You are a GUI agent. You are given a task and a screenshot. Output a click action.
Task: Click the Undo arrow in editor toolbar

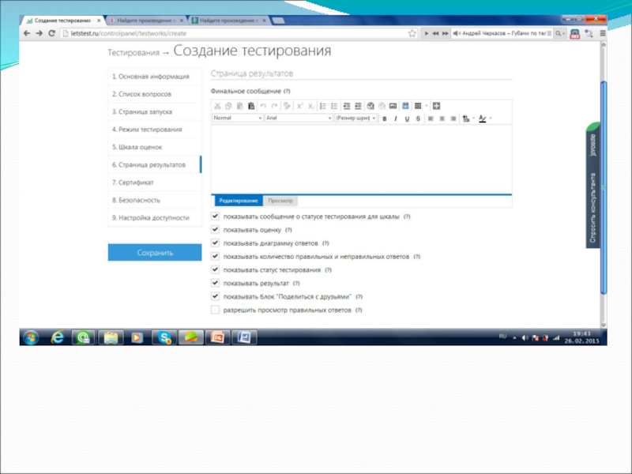point(263,106)
